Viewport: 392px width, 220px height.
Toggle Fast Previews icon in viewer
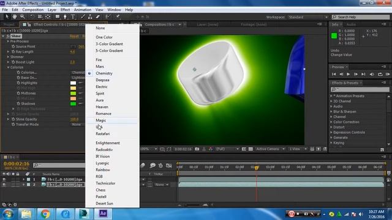[x=318, y=149]
